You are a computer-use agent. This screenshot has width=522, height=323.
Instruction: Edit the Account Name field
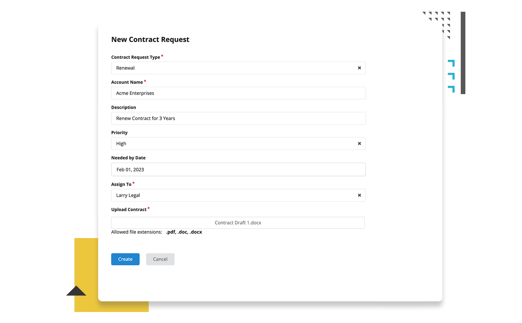[238, 93]
